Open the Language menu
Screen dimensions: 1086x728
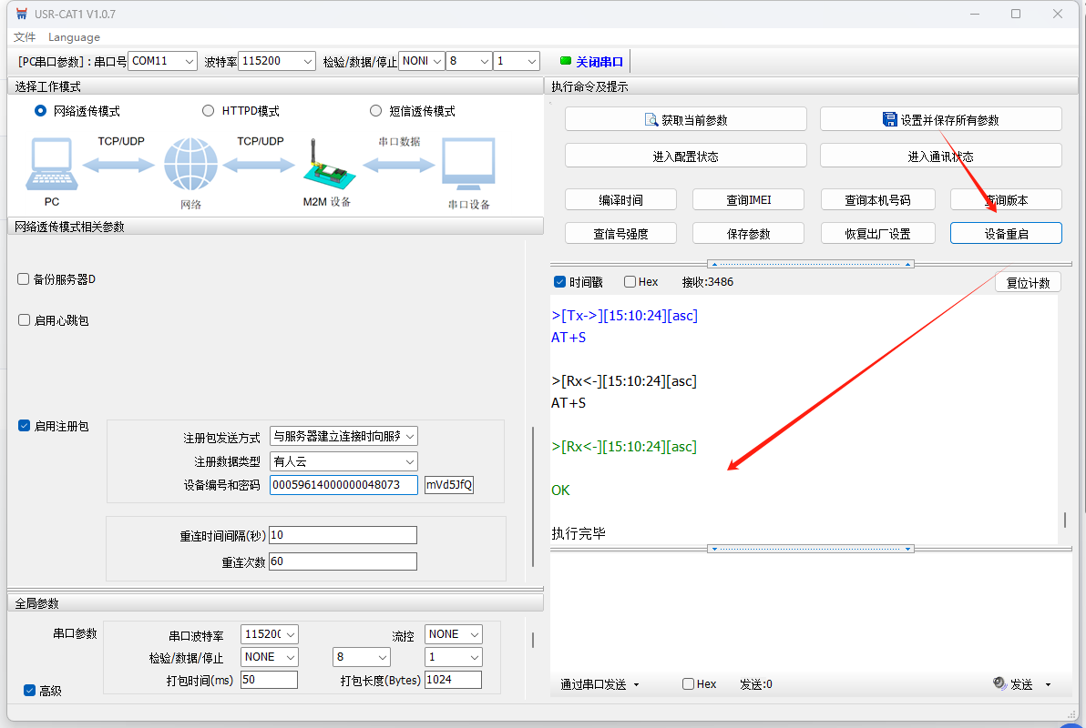[x=74, y=37]
